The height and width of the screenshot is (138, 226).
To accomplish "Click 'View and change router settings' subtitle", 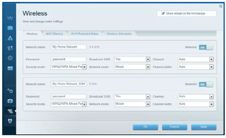I will (x=43, y=21).
